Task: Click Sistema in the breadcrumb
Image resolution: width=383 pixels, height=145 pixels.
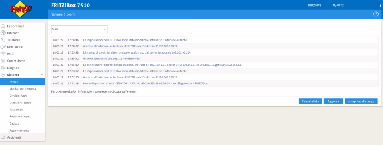Action: tap(57, 14)
